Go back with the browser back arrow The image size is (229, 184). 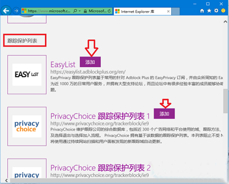coord(6,11)
